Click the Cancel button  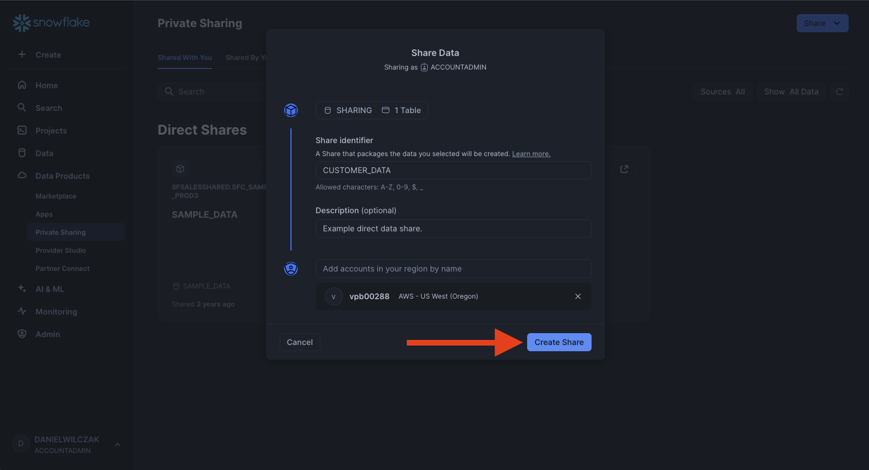[x=299, y=342]
